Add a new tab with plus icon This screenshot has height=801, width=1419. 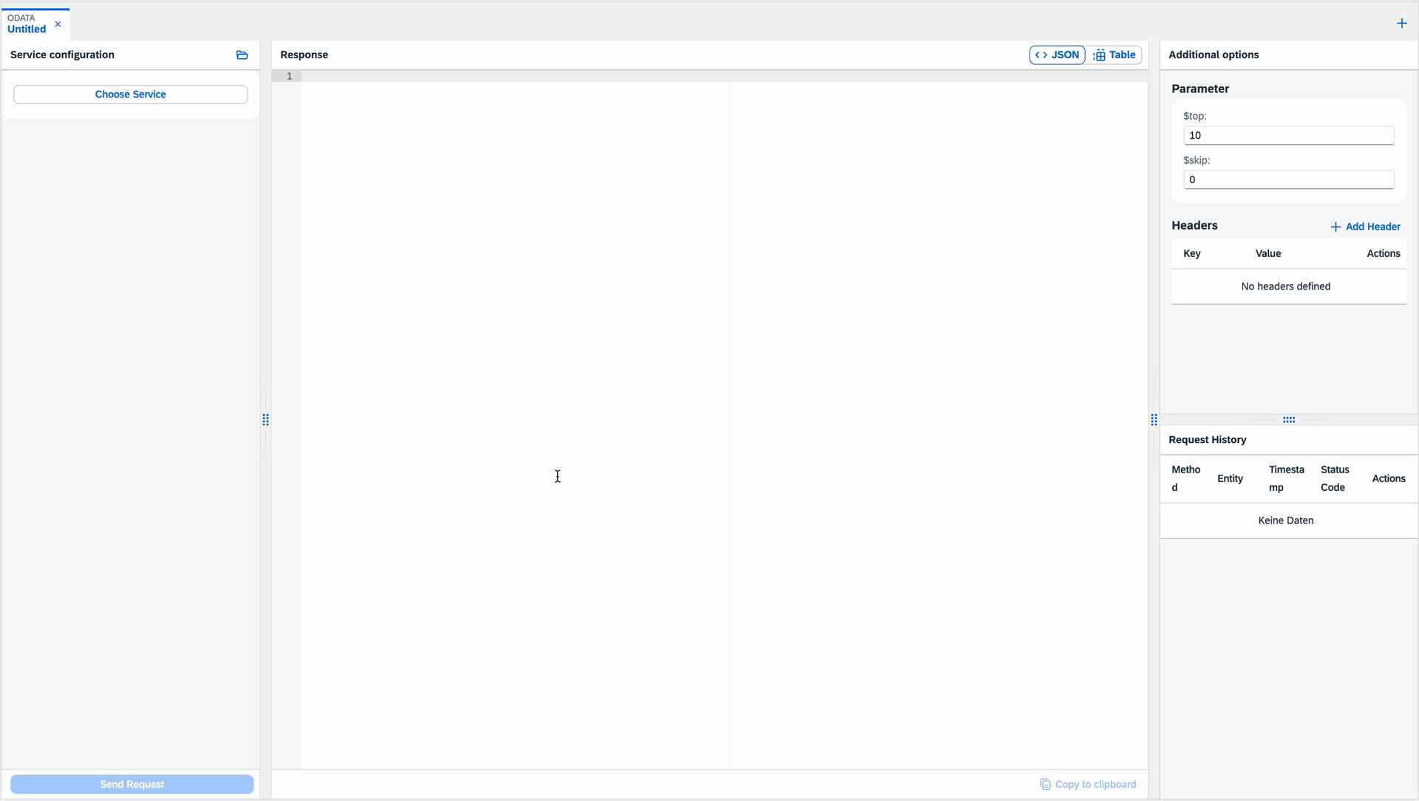(1401, 24)
